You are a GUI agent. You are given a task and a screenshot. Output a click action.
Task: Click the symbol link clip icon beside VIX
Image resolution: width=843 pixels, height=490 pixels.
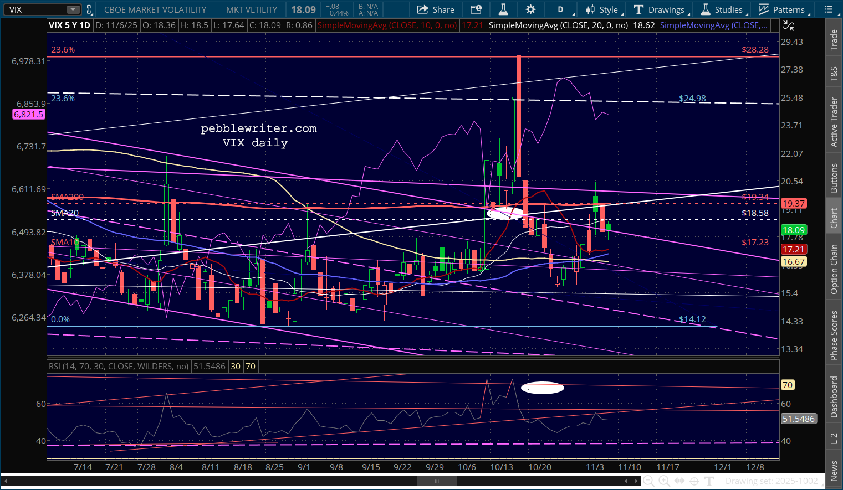(x=89, y=9)
